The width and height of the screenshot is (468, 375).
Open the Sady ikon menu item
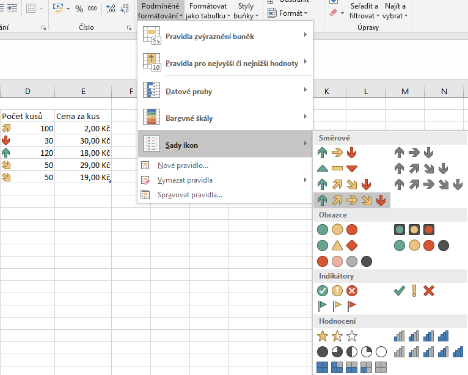click(225, 145)
